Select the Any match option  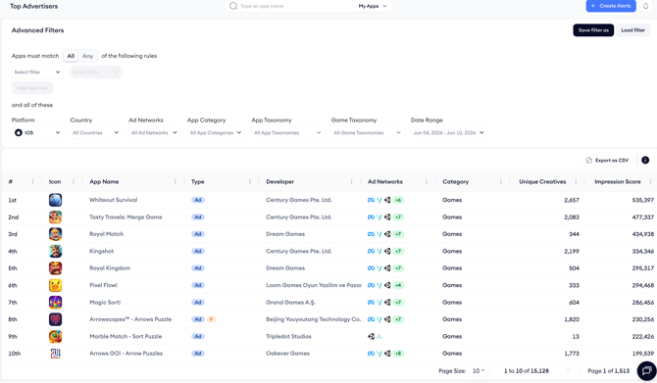[87, 56]
